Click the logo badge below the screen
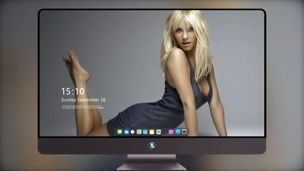This screenshot has width=304, height=171. tap(152, 145)
